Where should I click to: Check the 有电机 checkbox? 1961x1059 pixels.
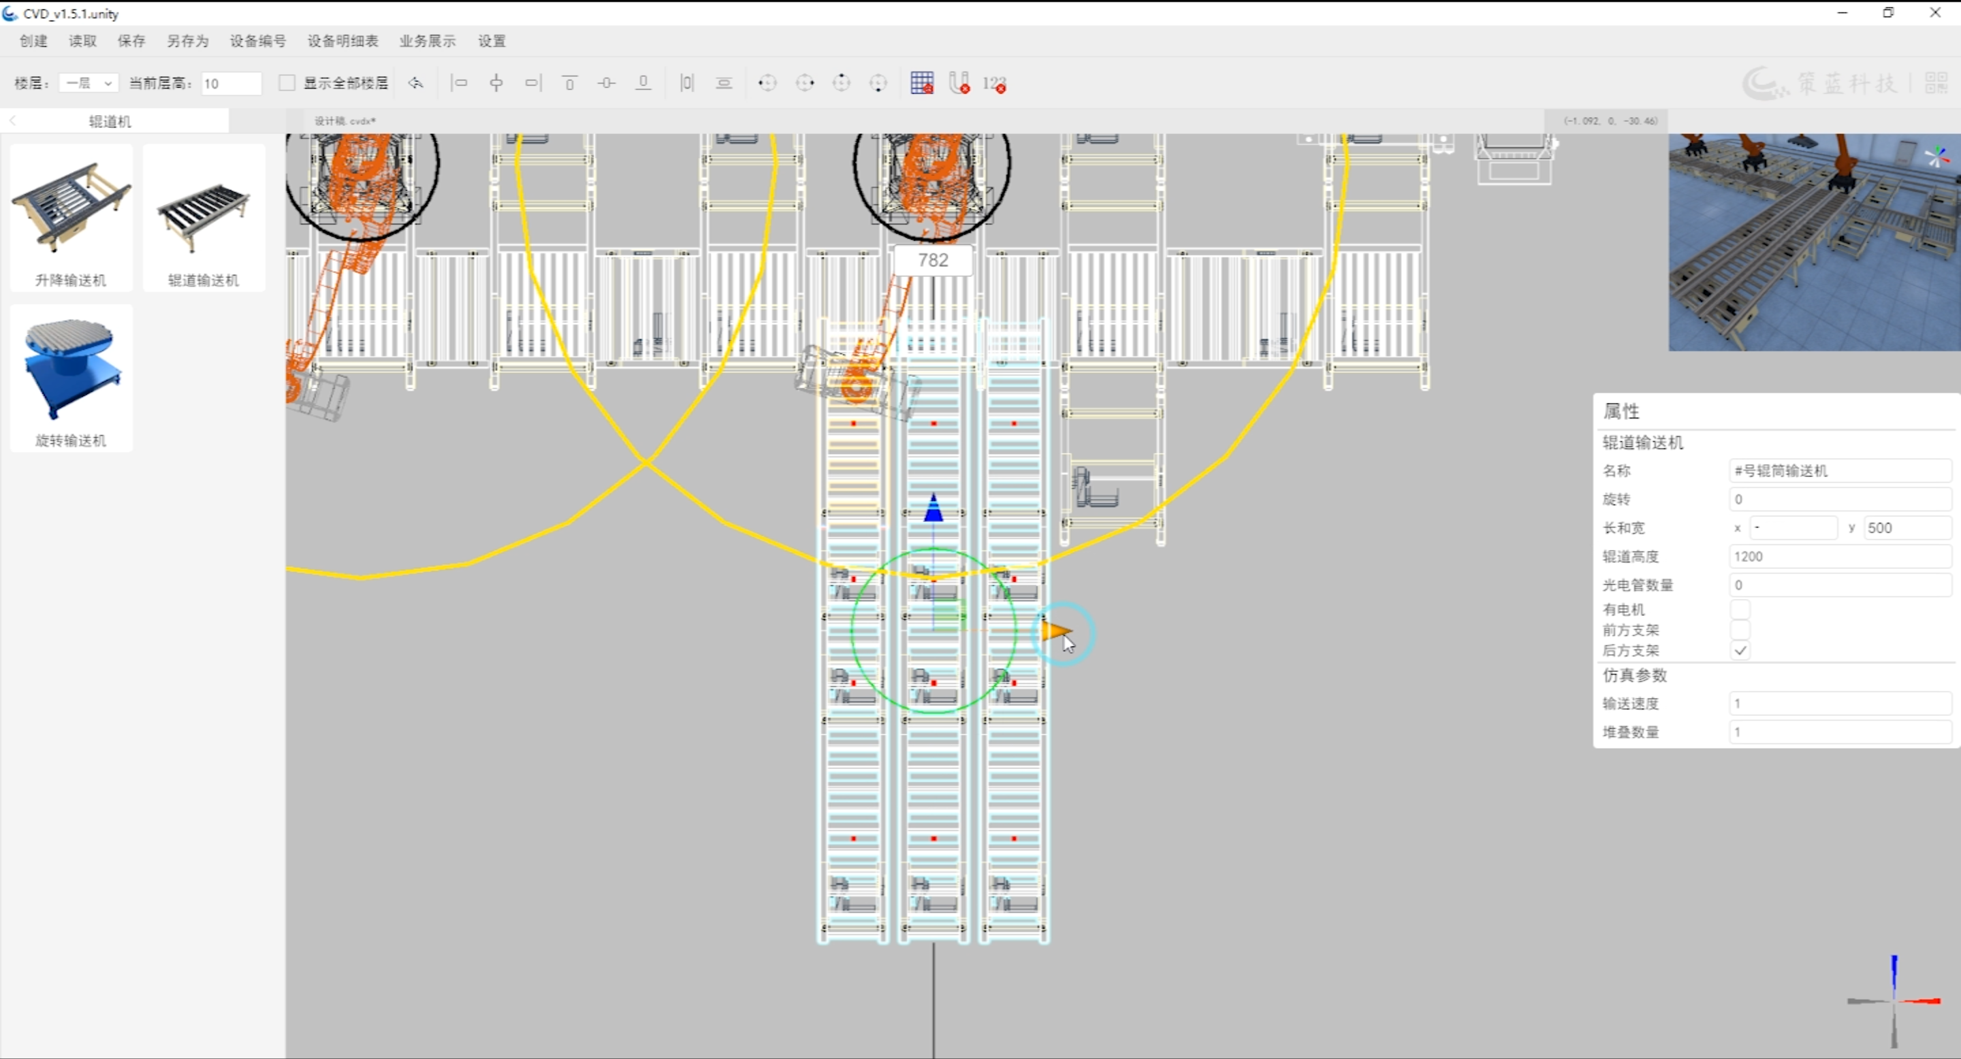(x=1740, y=609)
